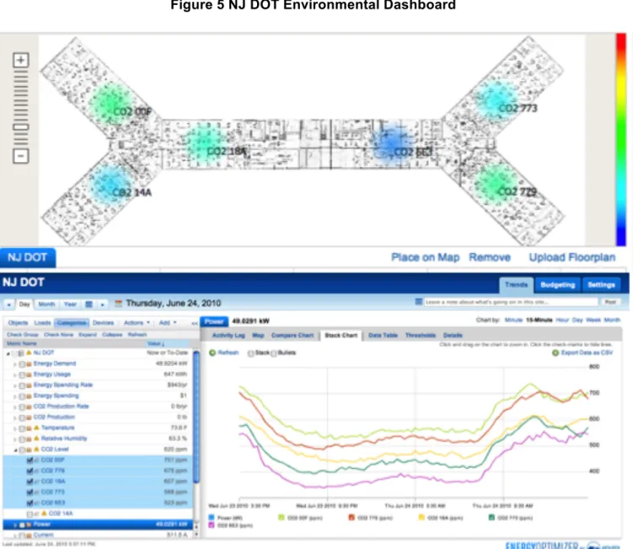
Task: Open calendar icon beside Thursday, June 24
Action: pos(118,304)
